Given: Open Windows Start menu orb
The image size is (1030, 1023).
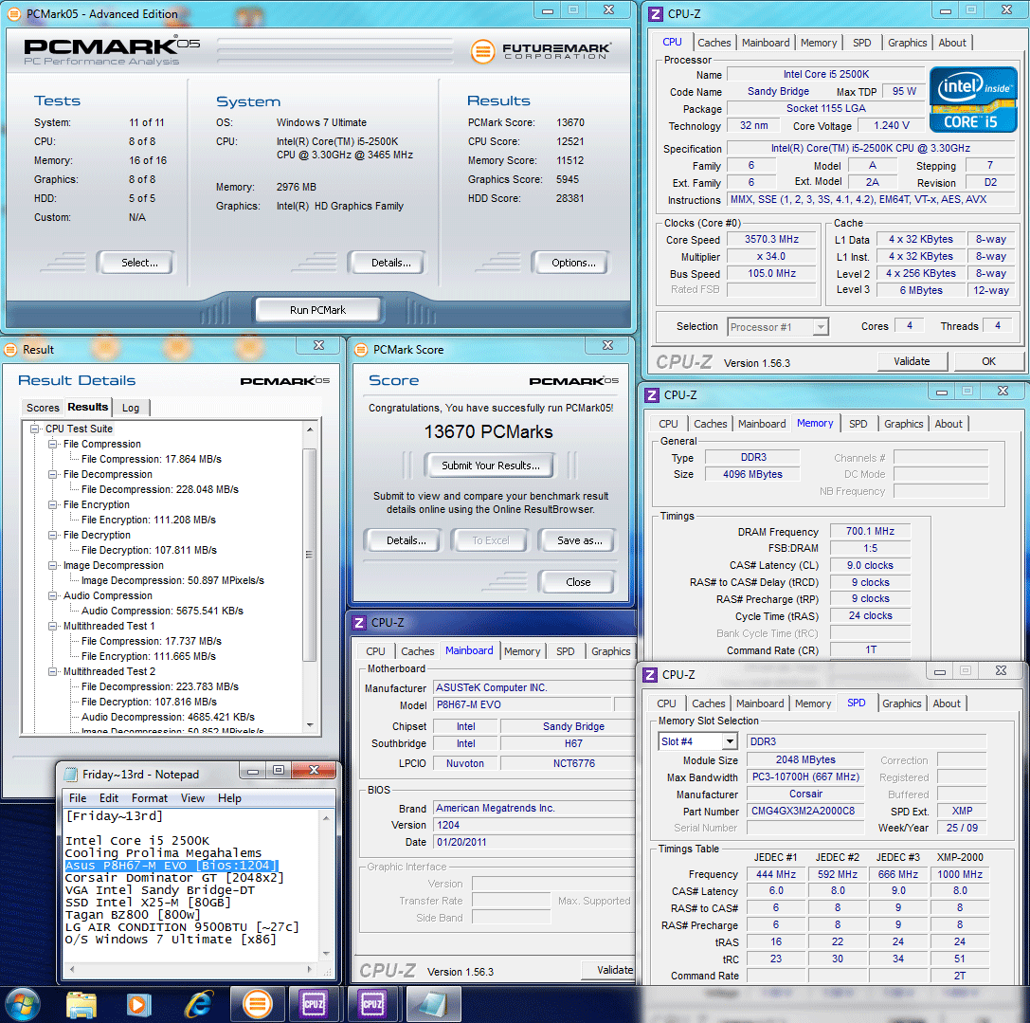Looking at the screenshot, I should [x=23, y=1005].
